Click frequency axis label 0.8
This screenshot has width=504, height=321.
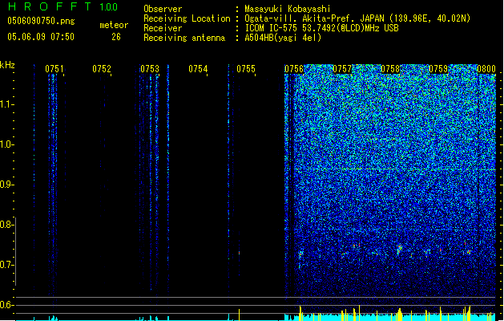point(6,225)
